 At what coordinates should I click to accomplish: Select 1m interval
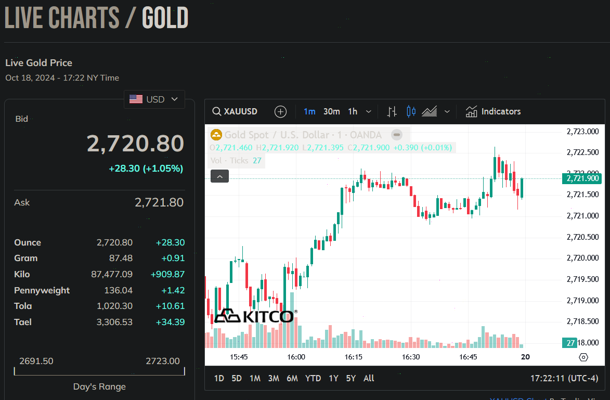pyautogui.click(x=309, y=112)
